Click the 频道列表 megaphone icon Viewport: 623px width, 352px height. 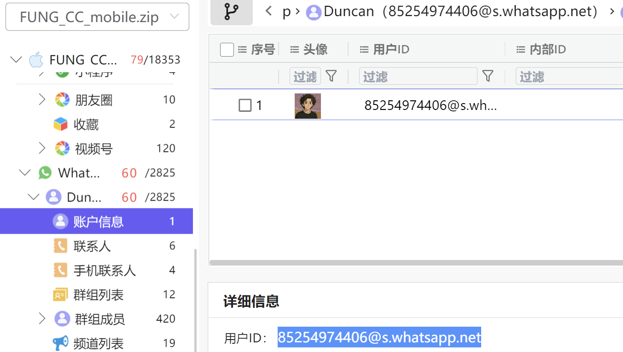61,343
